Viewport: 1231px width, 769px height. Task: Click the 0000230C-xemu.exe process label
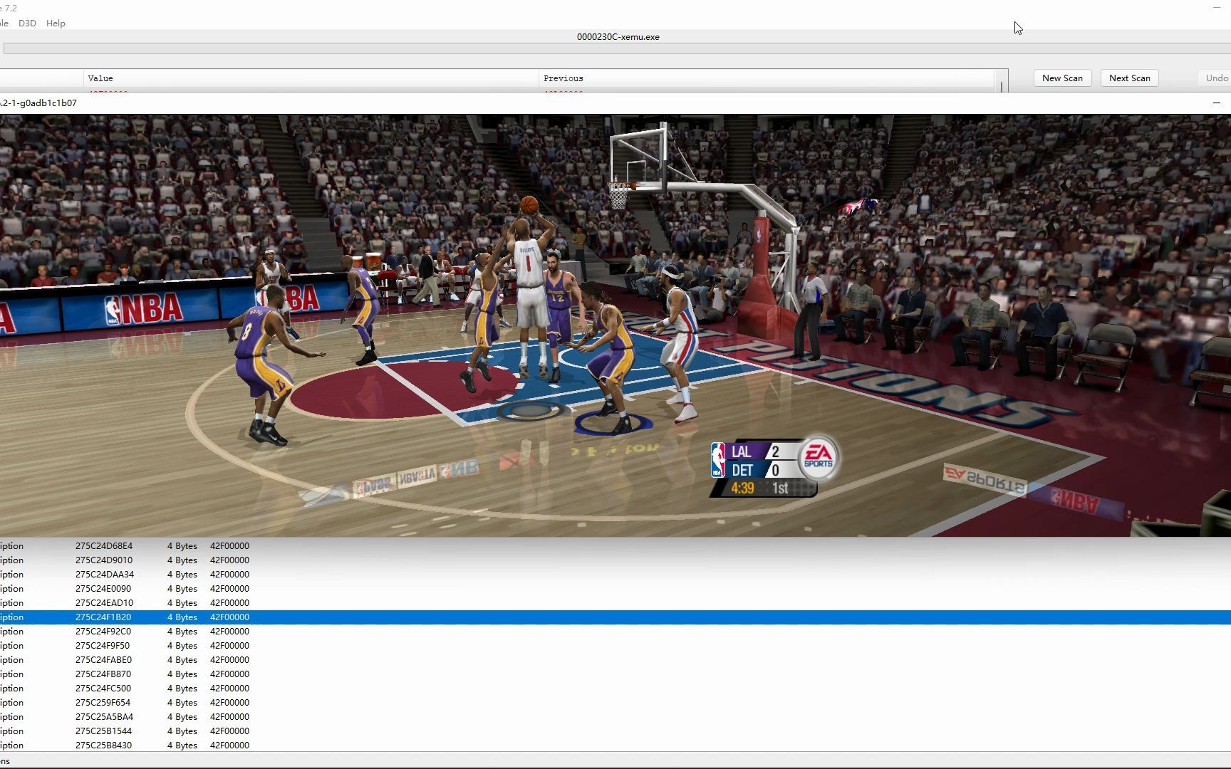coord(617,36)
